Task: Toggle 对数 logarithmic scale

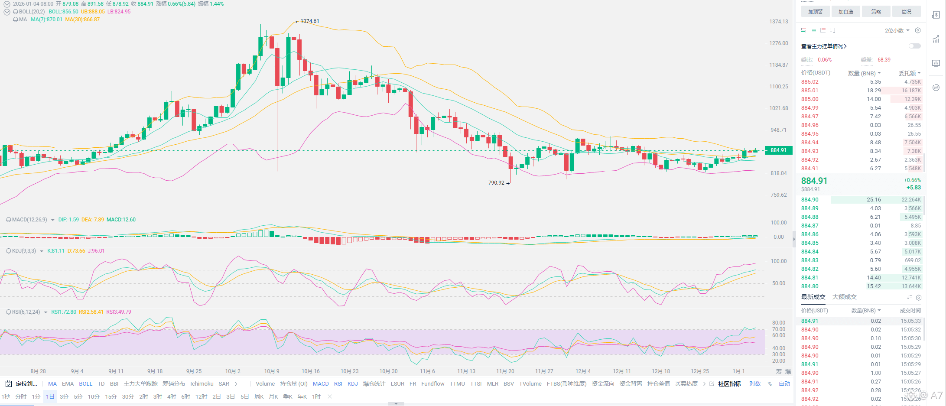Action: coord(755,384)
